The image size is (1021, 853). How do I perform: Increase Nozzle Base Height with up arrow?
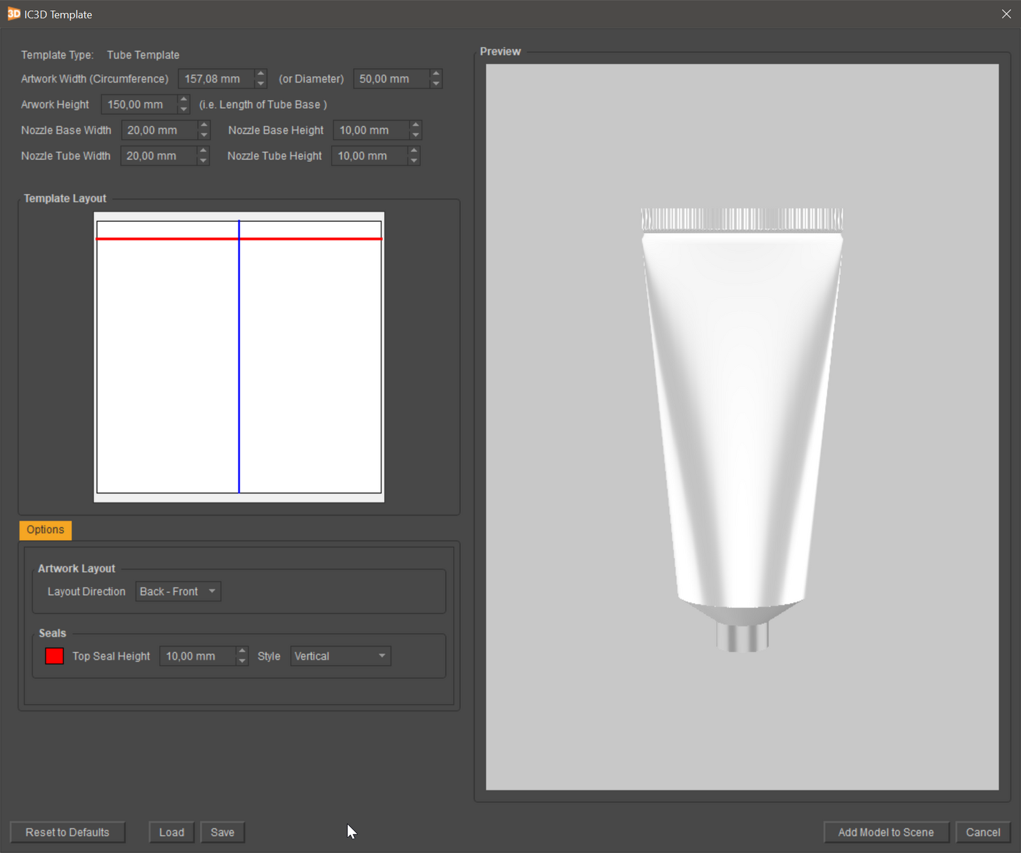click(x=416, y=125)
